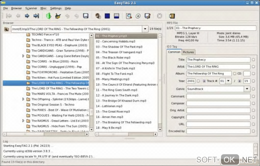Viewport: 260px width, 166px height.
Task: Open the scanner green icon
Action: (x=49, y=16)
